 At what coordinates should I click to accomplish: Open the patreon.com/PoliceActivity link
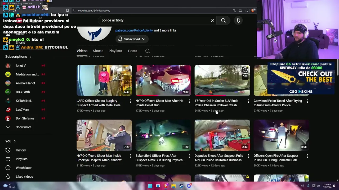pos(134,30)
